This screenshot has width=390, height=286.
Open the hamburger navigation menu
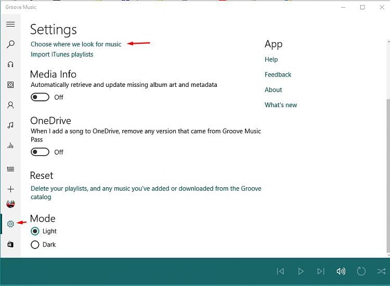pos(10,24)
